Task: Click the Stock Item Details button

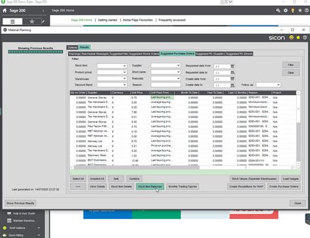Action: pyautogui.click(x=121, y=186)
